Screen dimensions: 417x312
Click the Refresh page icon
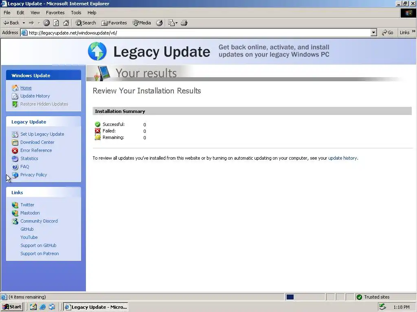[x=56, y=23]
